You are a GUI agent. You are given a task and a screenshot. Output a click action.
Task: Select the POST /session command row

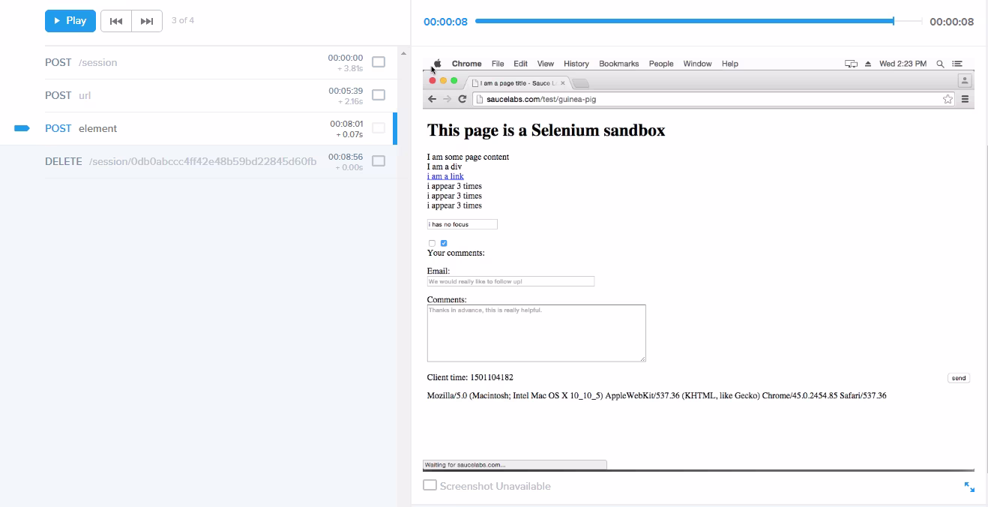pyautogui.click(x=221, y=63)
